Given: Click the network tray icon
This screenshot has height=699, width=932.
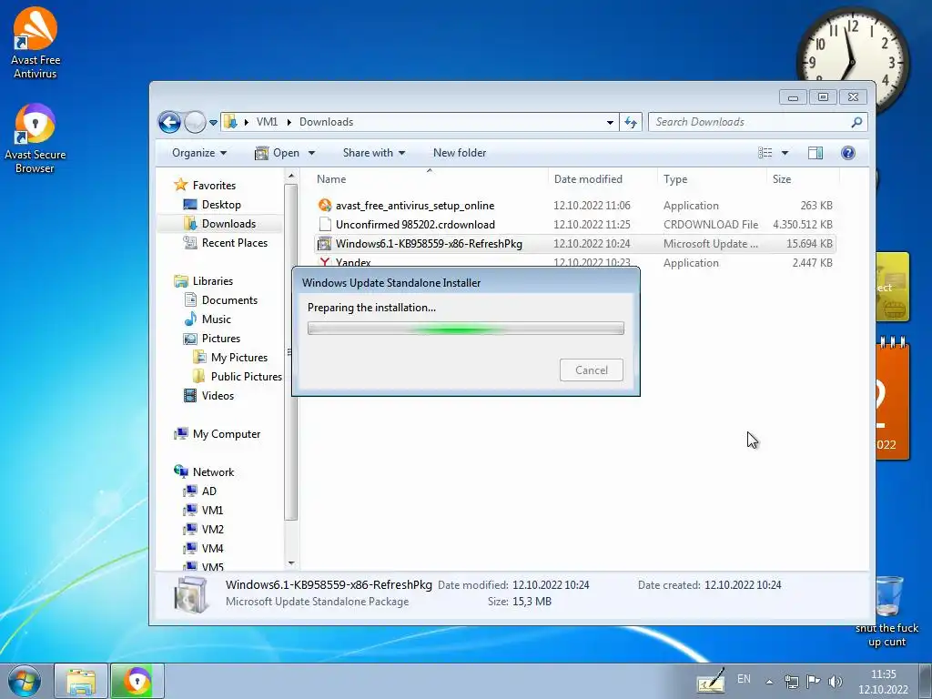Looking at the screenshot, I should pos(791,682).
